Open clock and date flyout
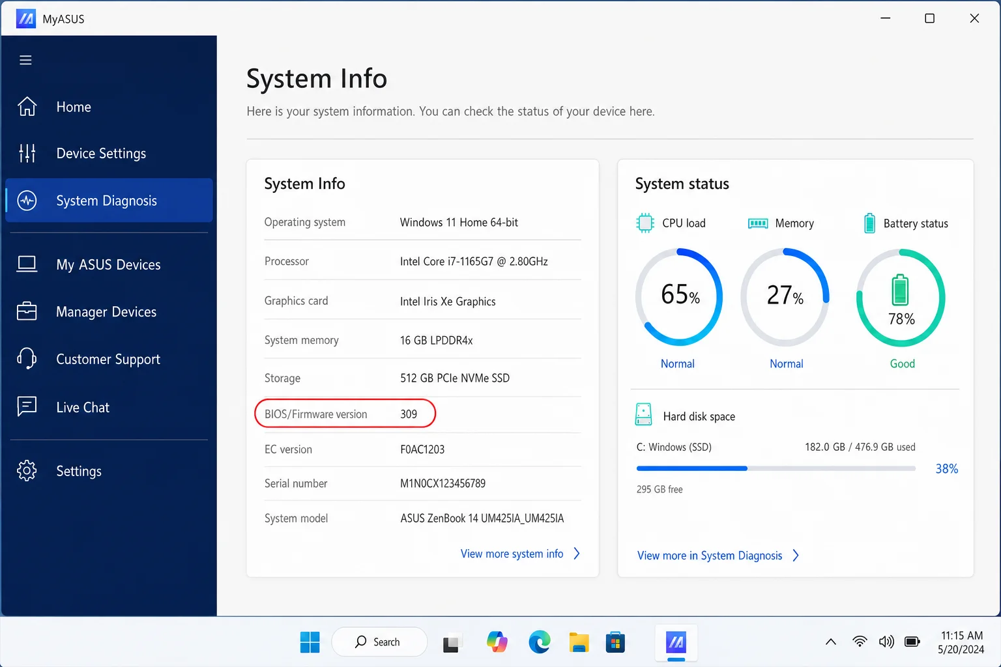The height and width of the screenshot is (667, 1001). tap(961, 642)
